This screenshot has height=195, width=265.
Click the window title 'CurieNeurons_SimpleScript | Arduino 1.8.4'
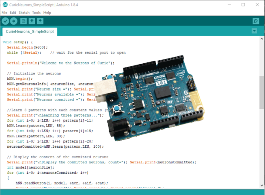pos(43,5)
